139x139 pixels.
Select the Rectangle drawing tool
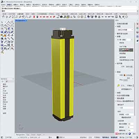coord(12,25)
